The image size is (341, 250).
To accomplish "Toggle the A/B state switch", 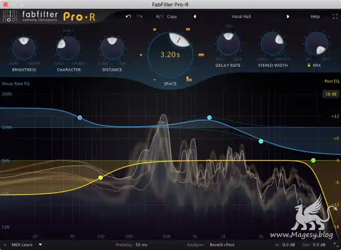I will pyautogui.click(x=160, y=17).
